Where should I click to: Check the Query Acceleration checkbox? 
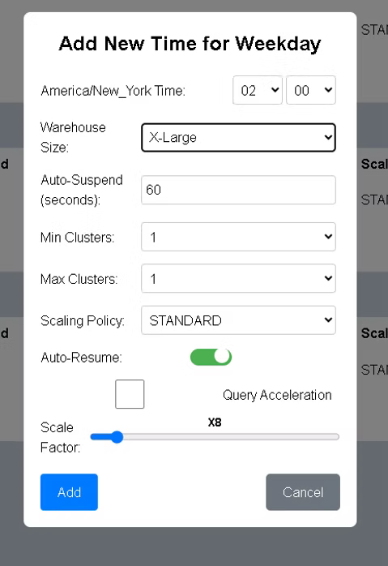[130, 394]
